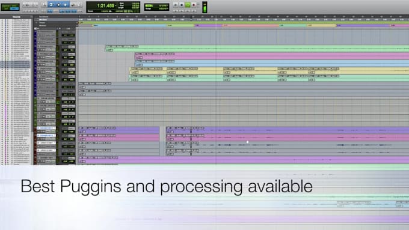Select the Grabber tool in the toolbar

pyautogui.click(x=65, y=5)
